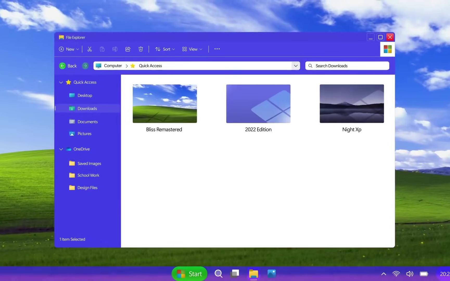Click the Cut scissors icon
Viewport: 450px width, 281px height.
[90, 49]
